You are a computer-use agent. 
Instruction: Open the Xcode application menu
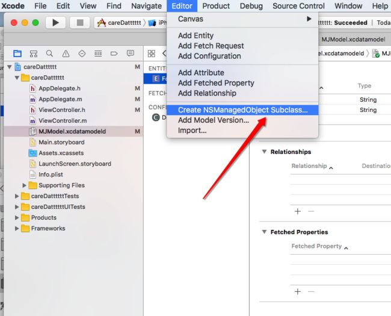(x=13, y=6)
